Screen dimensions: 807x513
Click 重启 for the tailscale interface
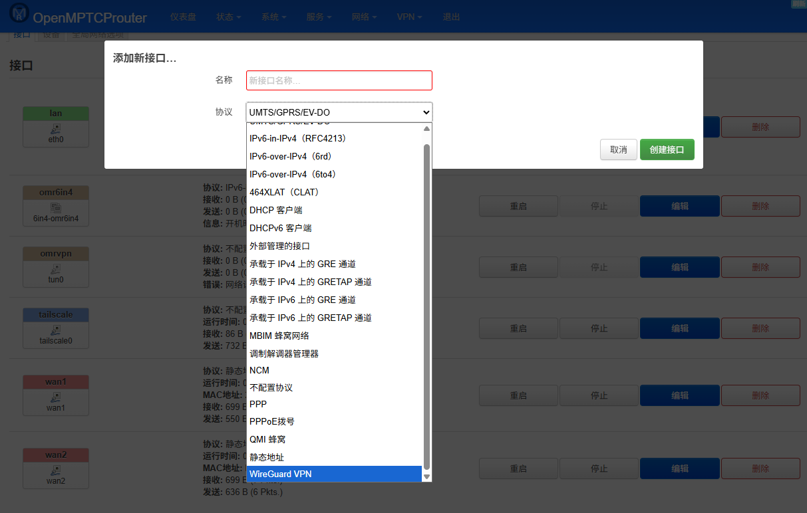click(518, 328)
